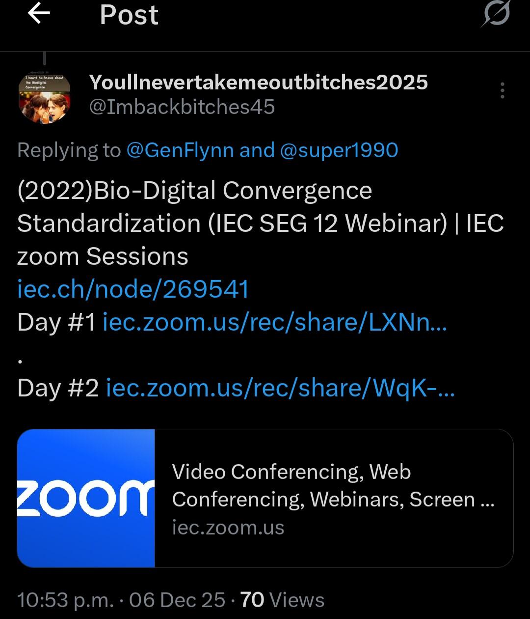Follow the iec.ch/node/269541 link

pos(132,289)
